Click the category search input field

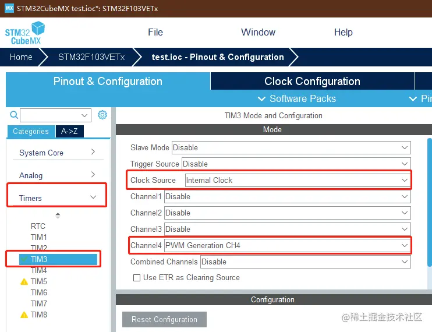(x=56, y=115)
